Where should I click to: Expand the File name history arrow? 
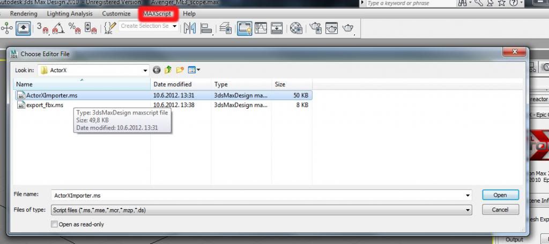coord(468,195)
